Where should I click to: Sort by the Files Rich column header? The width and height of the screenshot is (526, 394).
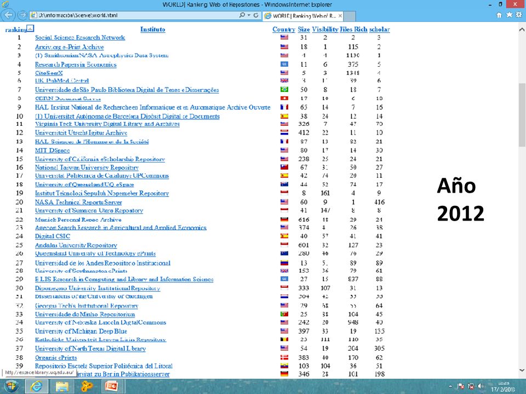click(x=353, y=30)
